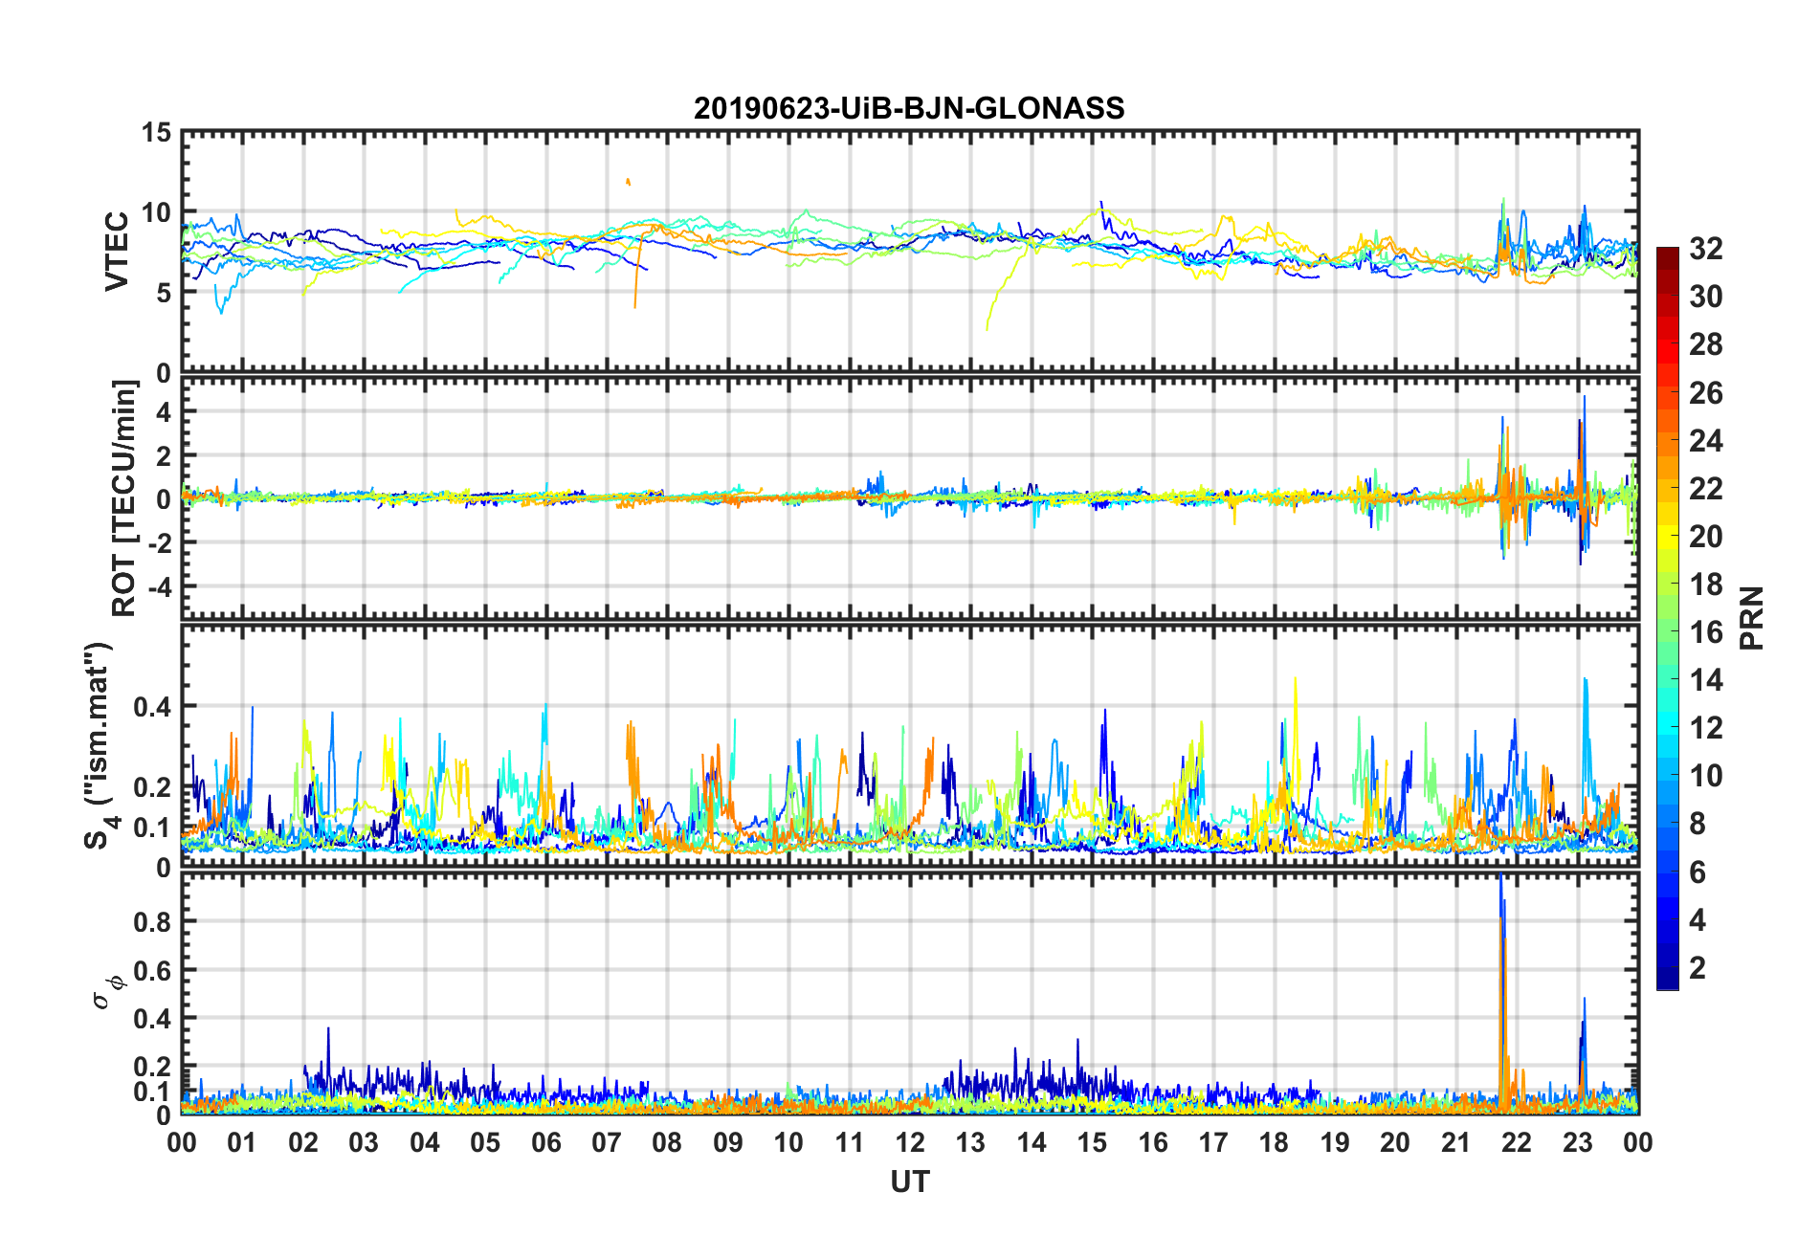Viewport: 1820px width, 1236px height.
Task: Click the PRN colorbar gradient strip
Action: (x=1668, y=618)
